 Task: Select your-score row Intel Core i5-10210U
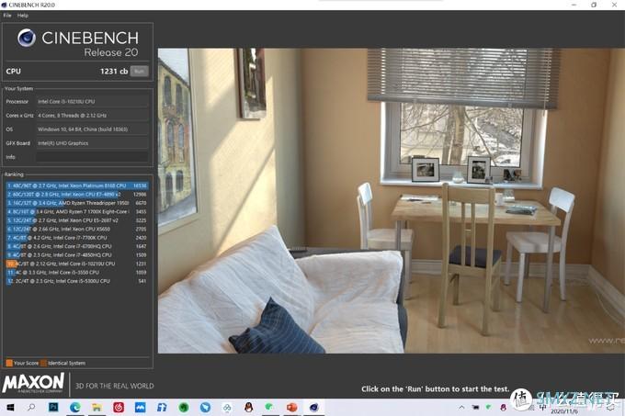click(x=77, y=264)
